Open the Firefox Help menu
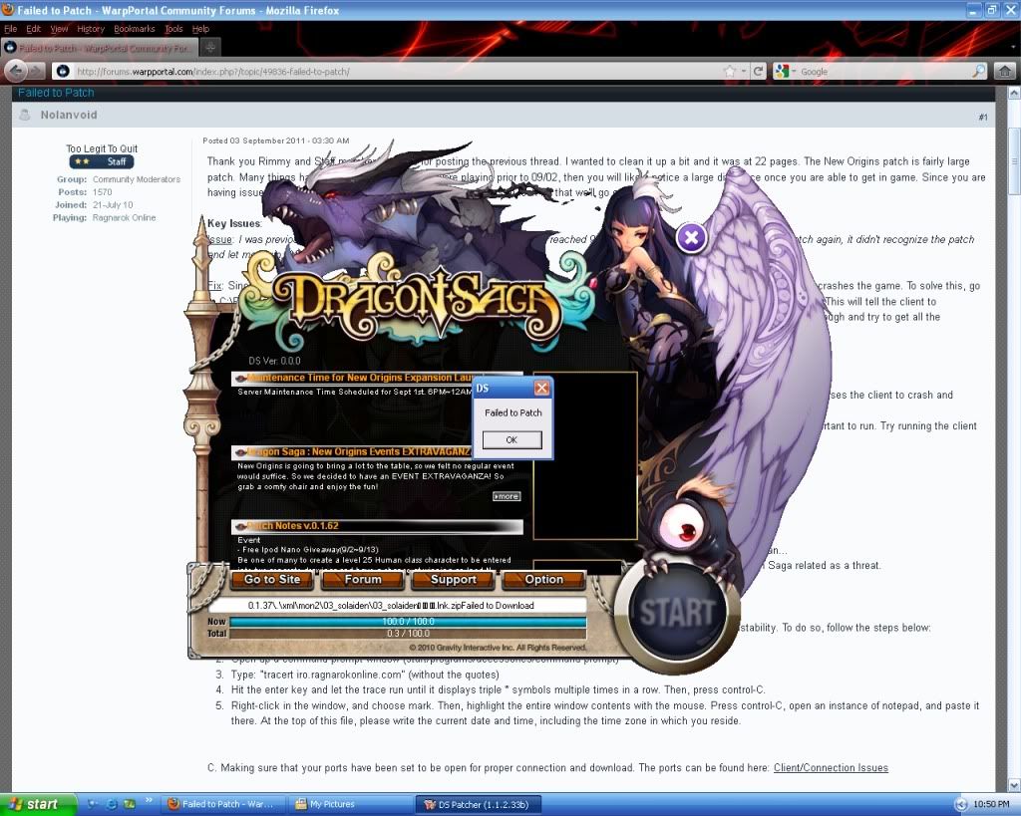This screenshot has width=1021, height=816. coord(200,29)
